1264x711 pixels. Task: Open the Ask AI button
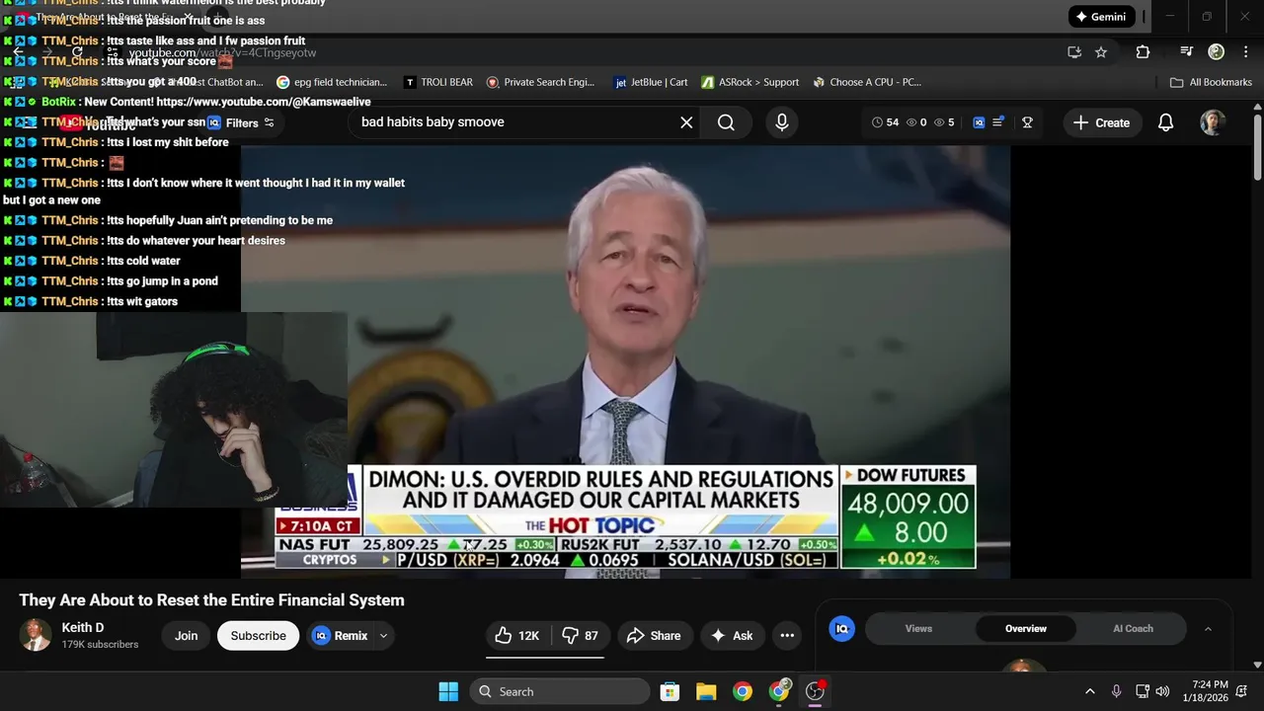pyautogui.click(x=732, y=636)
